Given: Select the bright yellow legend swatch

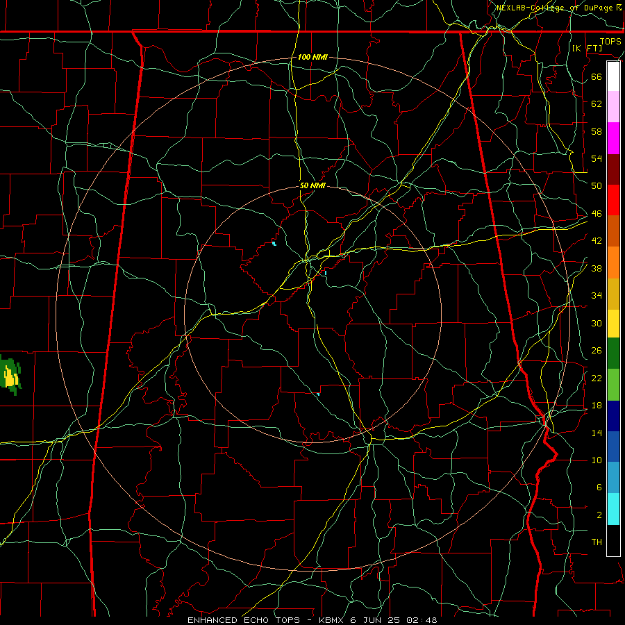Looking at the screenshot, I should [613, 324].
